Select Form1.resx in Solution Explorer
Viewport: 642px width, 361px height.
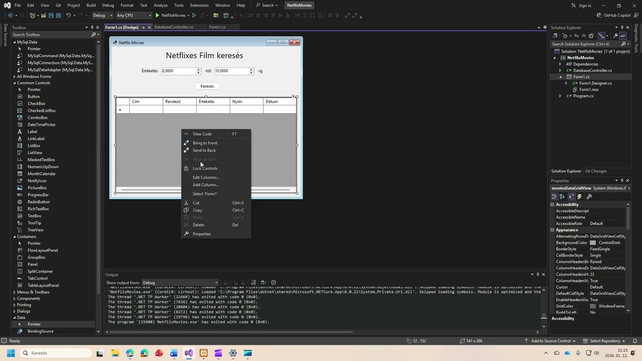coord(589,89)
